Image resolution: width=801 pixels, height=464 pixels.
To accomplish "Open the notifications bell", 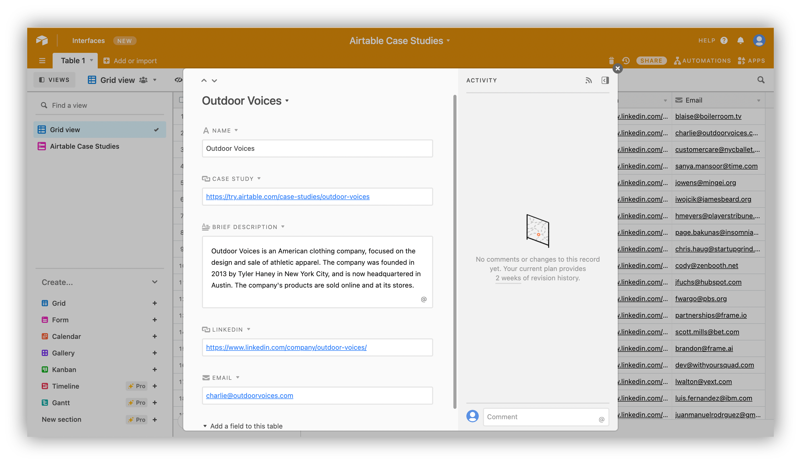I will coord(740,41).
